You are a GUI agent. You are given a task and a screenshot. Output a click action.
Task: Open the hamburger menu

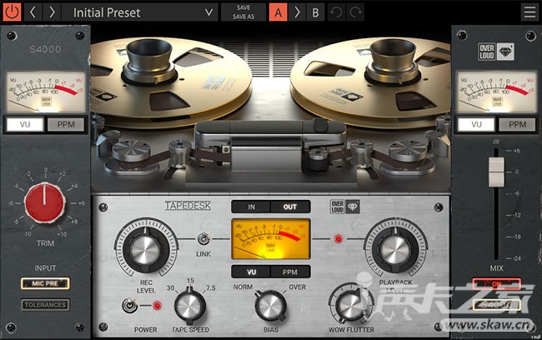coord(529,12)
